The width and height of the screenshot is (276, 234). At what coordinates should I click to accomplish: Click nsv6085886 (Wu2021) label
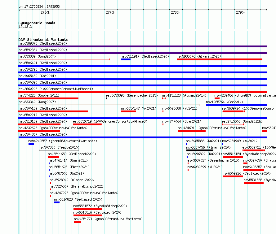203,141
